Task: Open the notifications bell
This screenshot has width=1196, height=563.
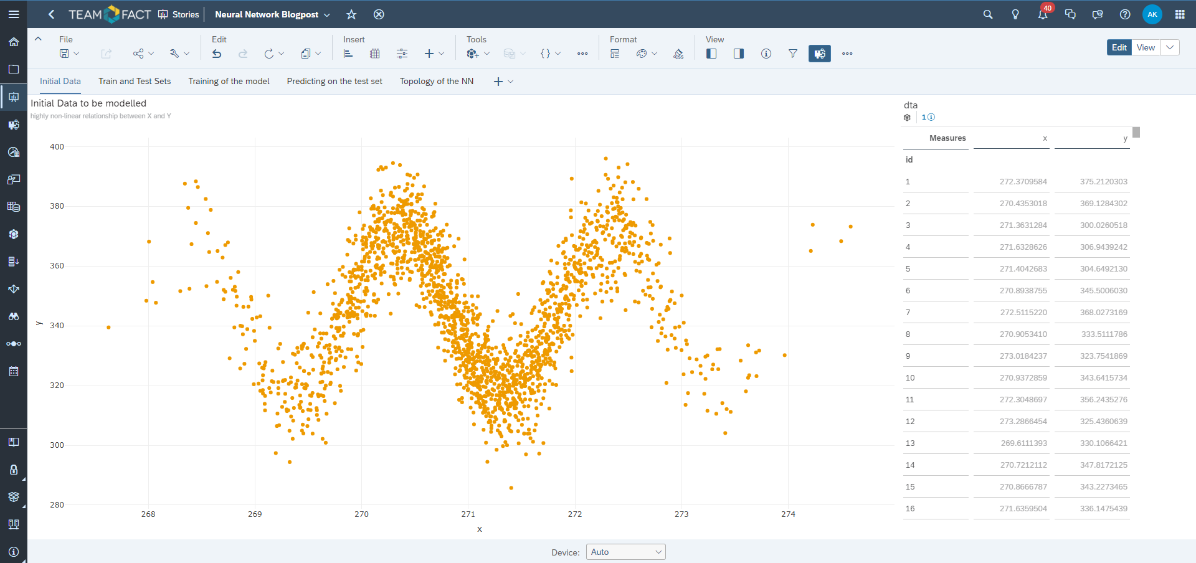Action: tap(1042, 14)
